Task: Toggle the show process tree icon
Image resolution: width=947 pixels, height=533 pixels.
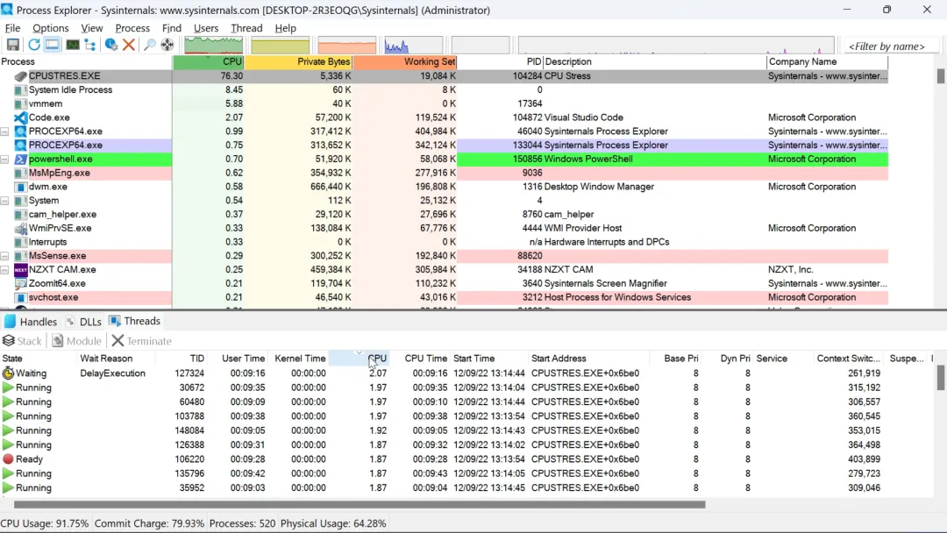Action: [x=90, y=45]
